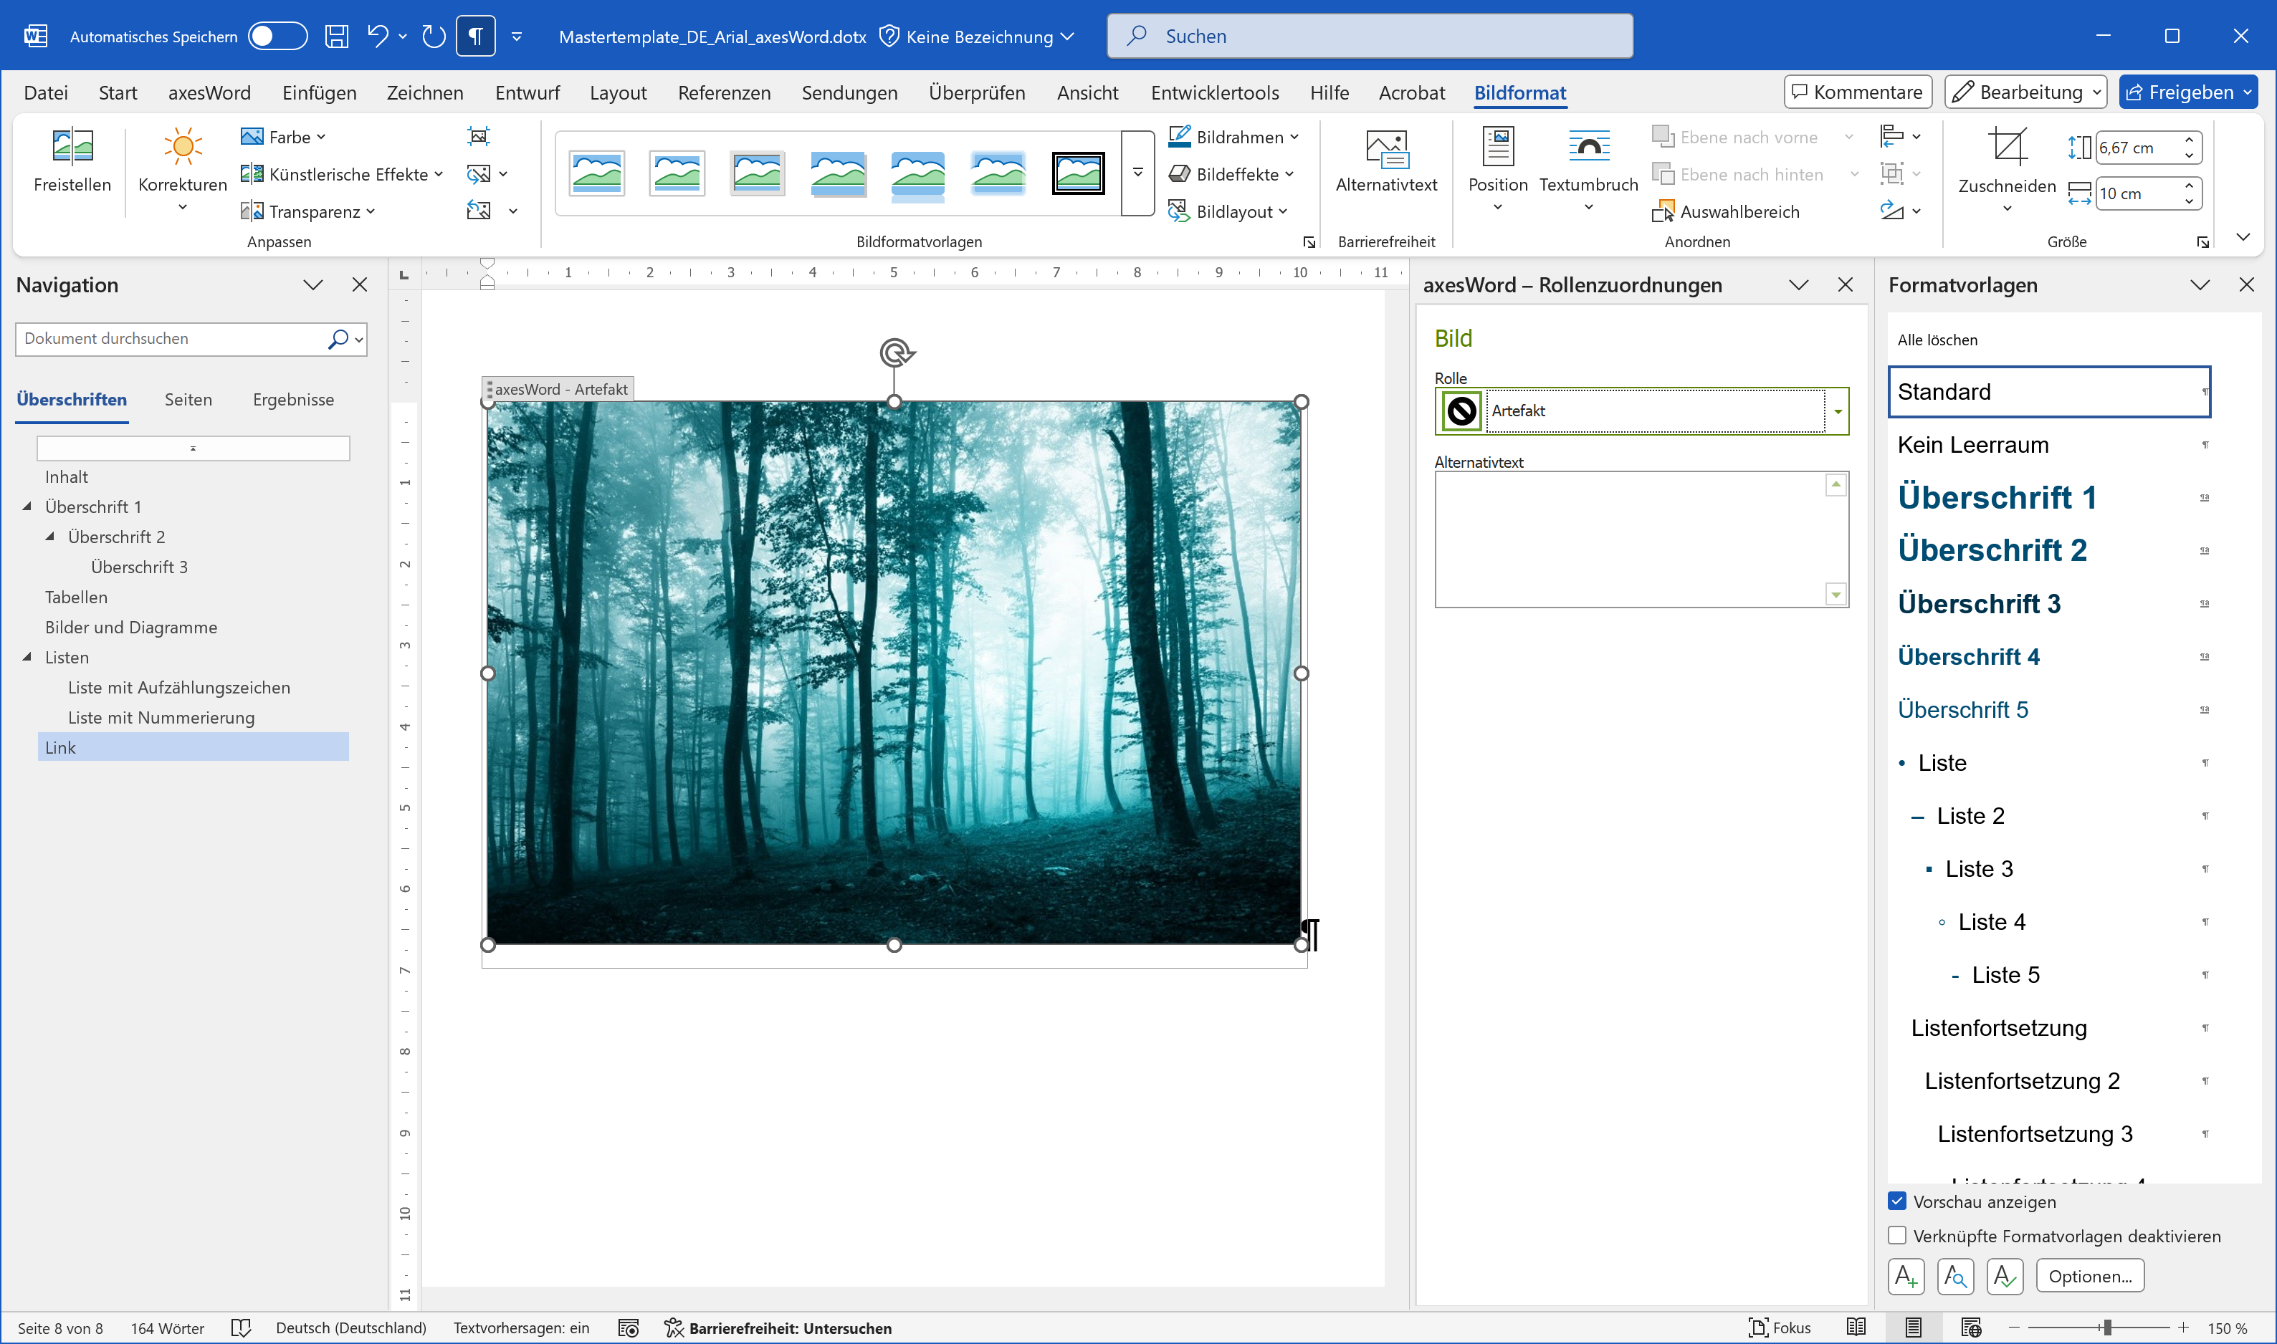Image resolution: width=2277 pixels, height=1344 pixels.
Task: Toggle Automatisches Speichern switch
Action: [x=277, y=37]
